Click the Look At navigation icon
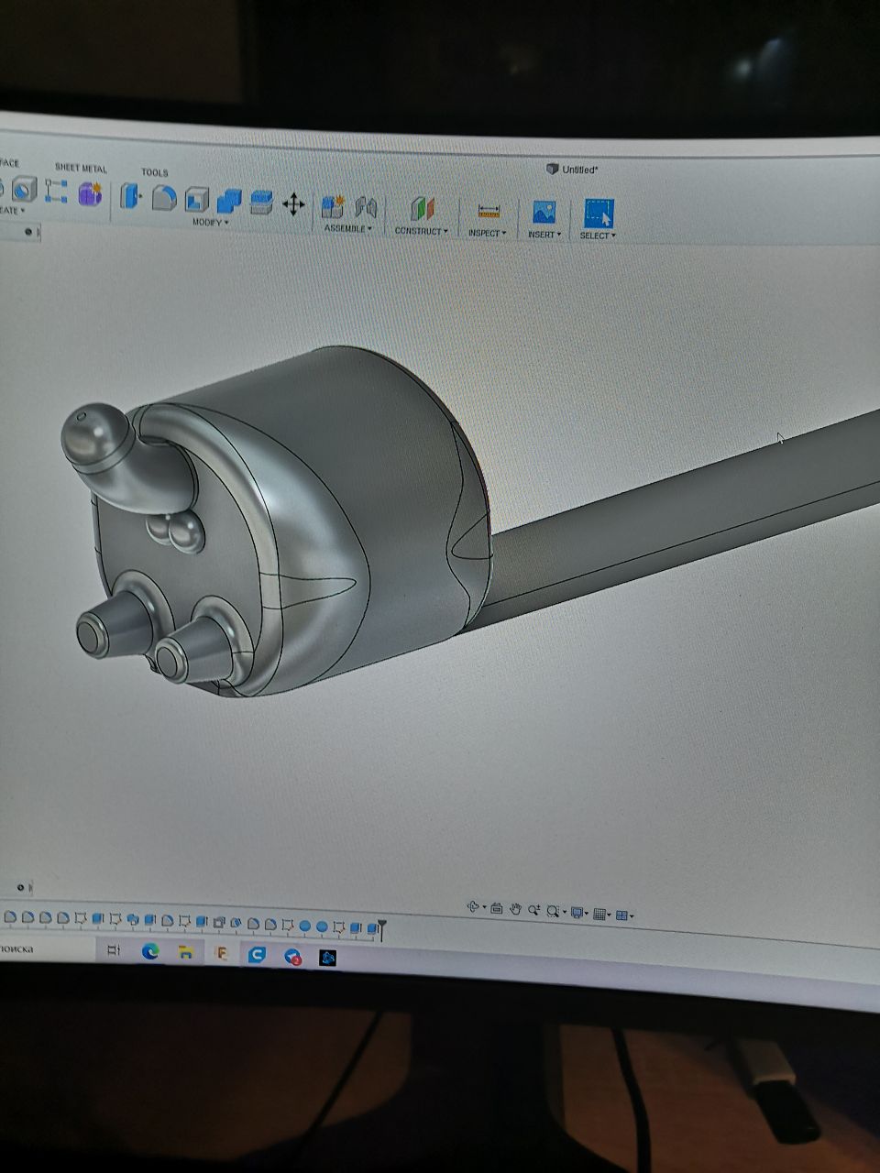 click(x=497, y=908)
